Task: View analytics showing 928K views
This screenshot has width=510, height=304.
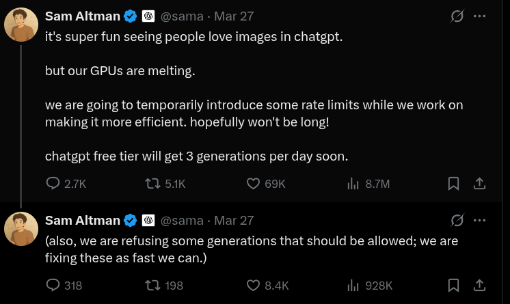Action: [x=353, y=285]
